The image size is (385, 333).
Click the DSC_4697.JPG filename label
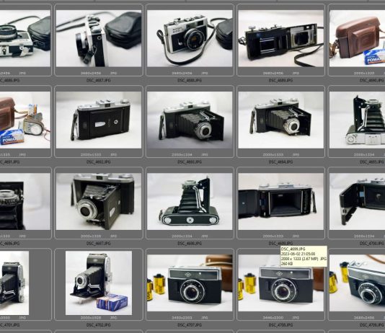[x=99, y=244]
